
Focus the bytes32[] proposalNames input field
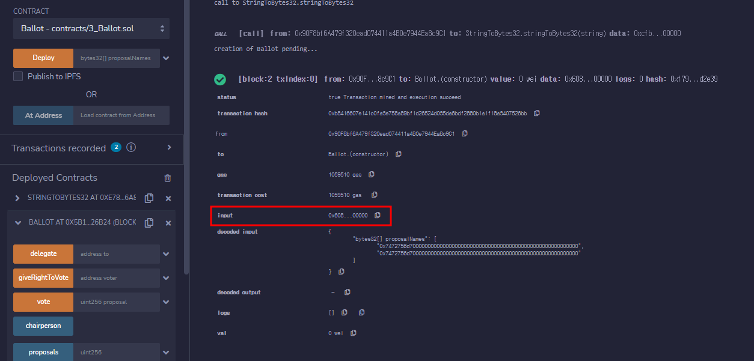[117, 58]
